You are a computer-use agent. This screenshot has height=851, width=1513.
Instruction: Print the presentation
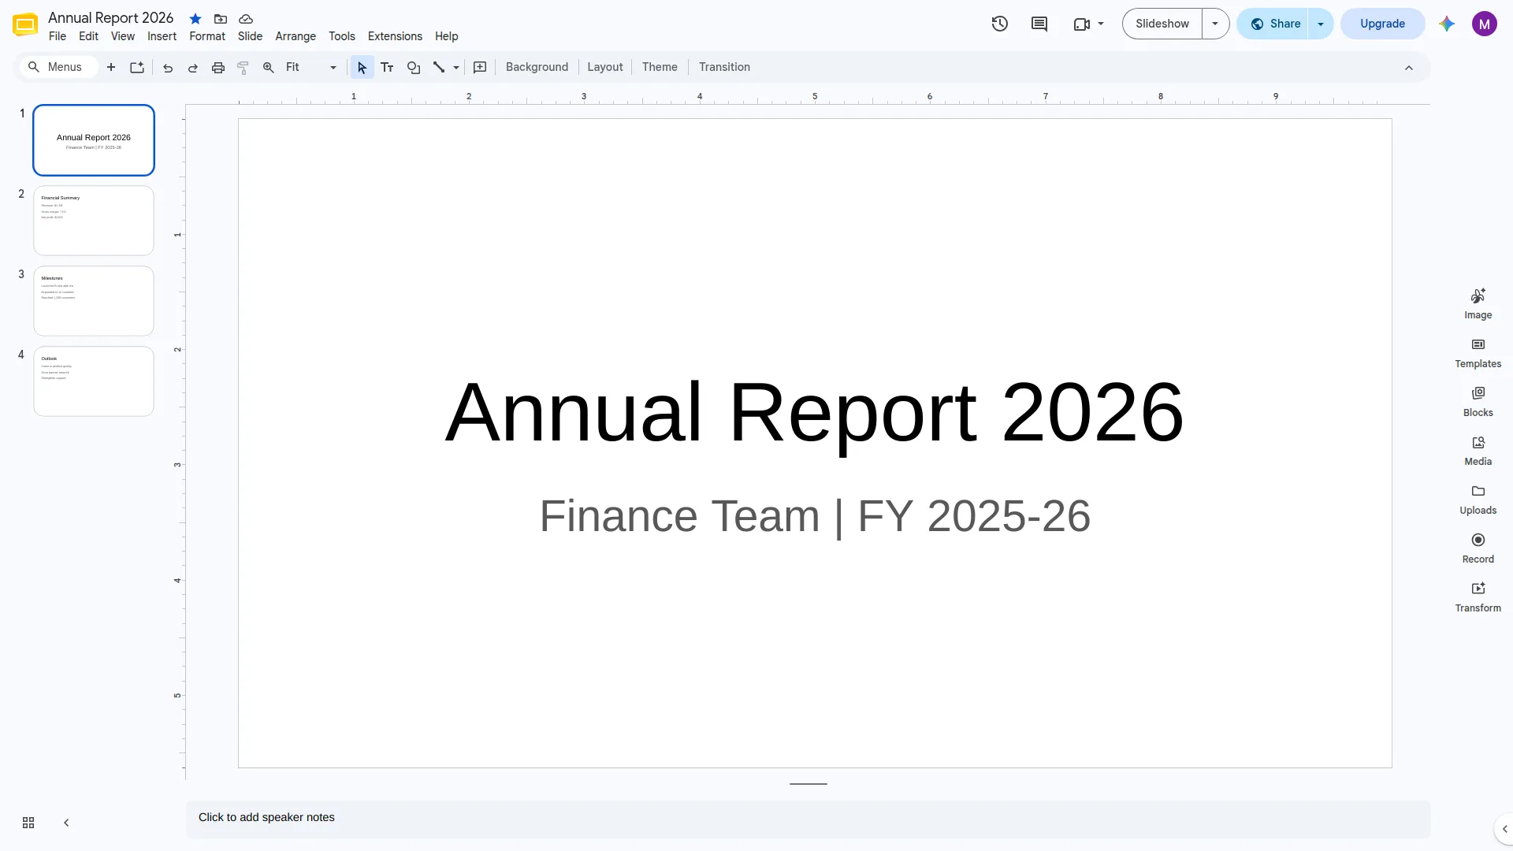coord(218,67)
